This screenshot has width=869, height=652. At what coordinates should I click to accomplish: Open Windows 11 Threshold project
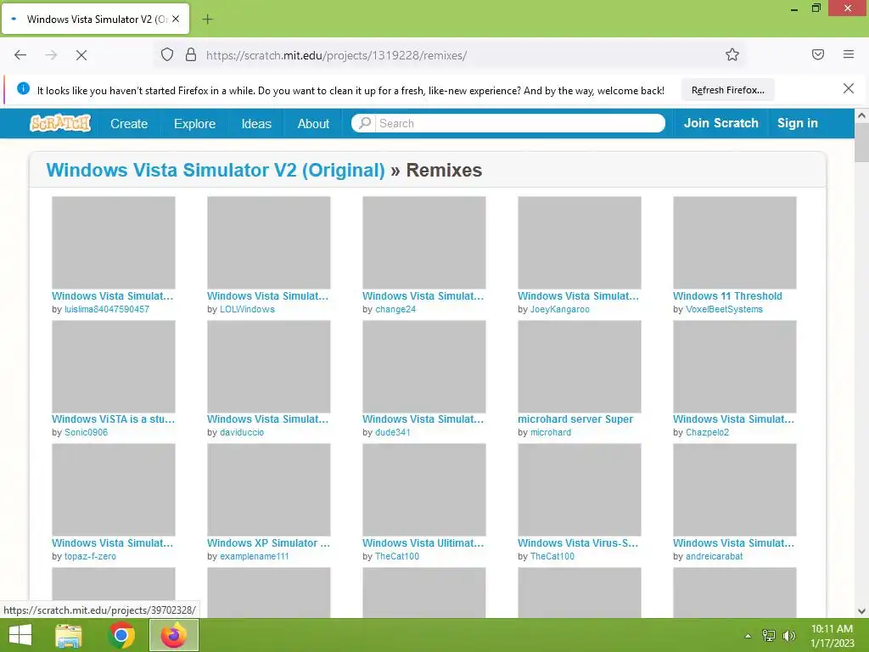727,296
